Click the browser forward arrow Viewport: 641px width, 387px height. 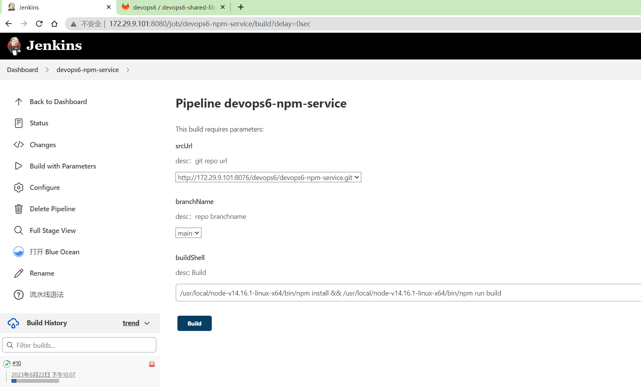click(24, 24)
